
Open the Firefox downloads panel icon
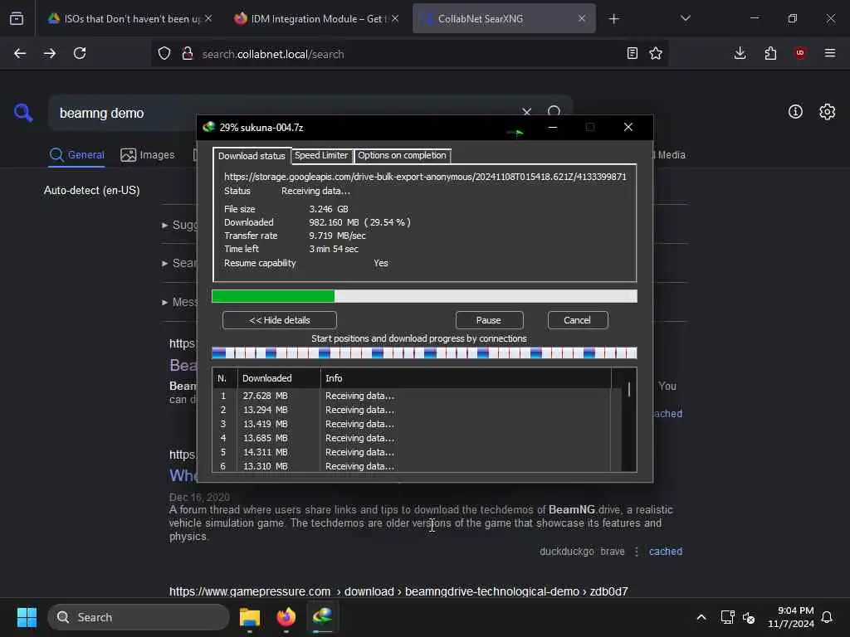[x=740, y=53]
